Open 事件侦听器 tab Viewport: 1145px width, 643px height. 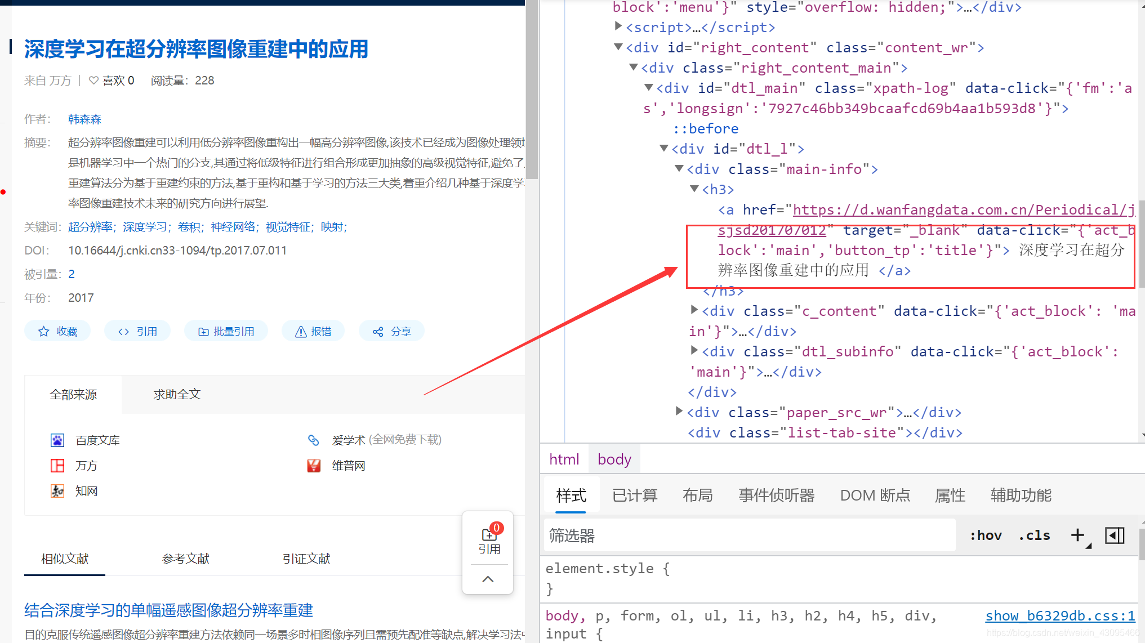(x=777, y=495)
